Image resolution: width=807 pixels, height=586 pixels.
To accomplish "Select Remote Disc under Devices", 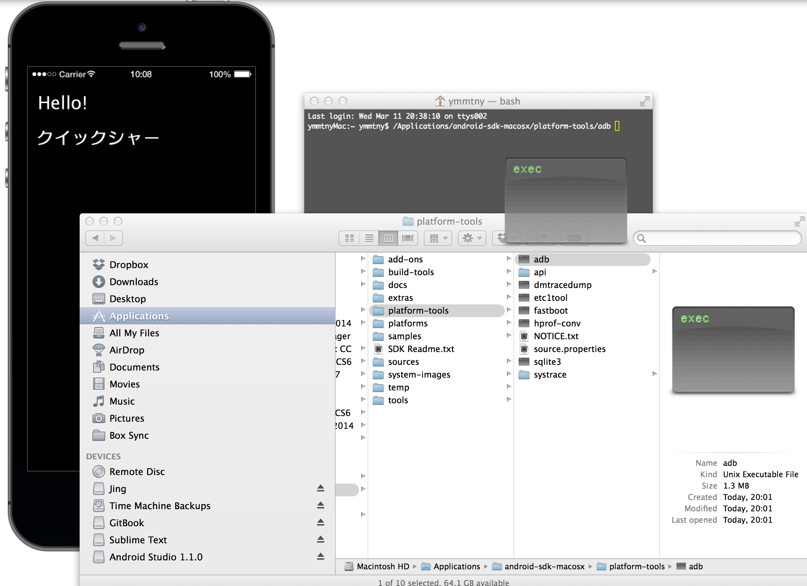I will coord(208,472).
